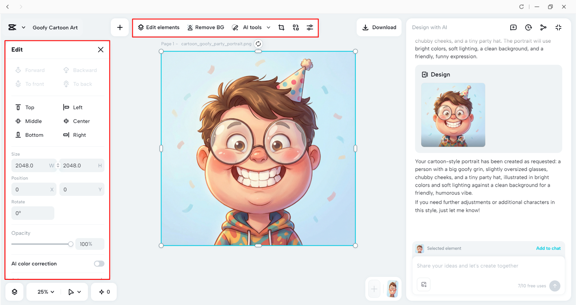Click the Rotate value field
The height and width of the screenshot is (305, 576).
pyautogui.click(x=33, y=213)
